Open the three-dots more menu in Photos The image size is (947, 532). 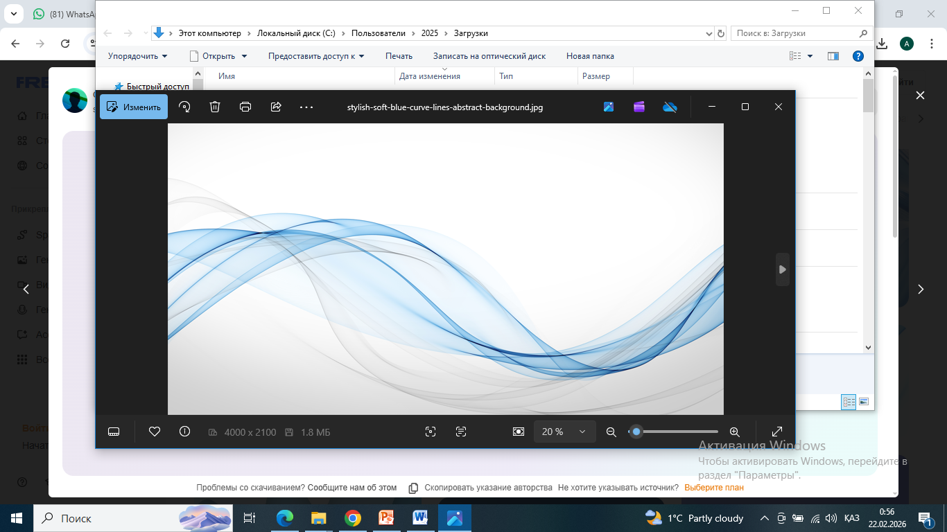[306, 107]
